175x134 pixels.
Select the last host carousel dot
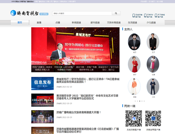[x=144, y=101]
